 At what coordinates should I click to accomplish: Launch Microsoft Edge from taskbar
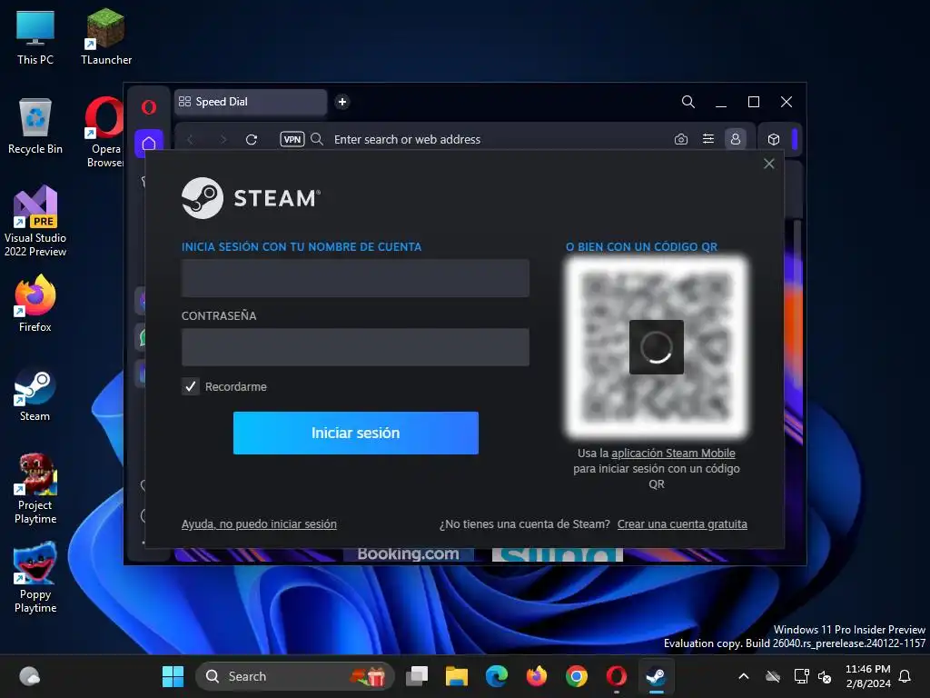[497, 676]
